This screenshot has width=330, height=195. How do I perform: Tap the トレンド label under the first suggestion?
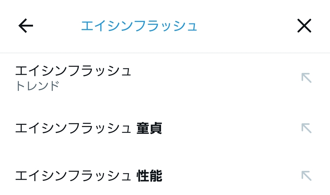coord(37,86)
